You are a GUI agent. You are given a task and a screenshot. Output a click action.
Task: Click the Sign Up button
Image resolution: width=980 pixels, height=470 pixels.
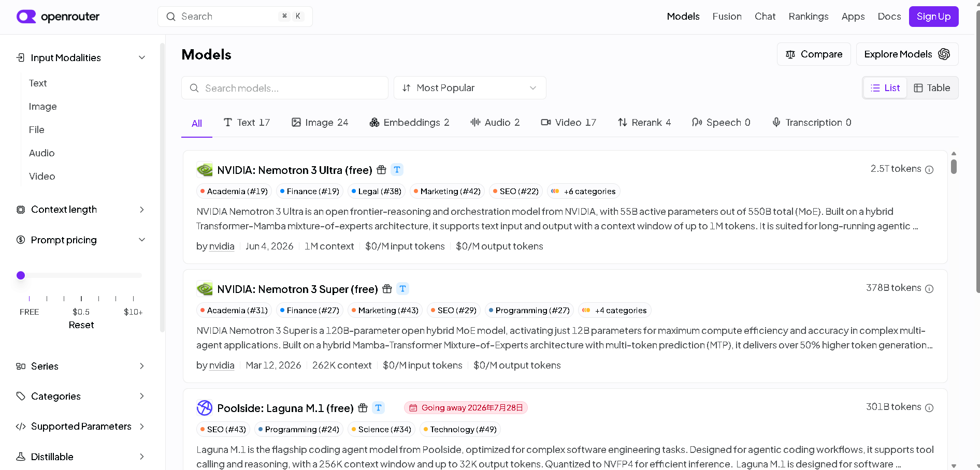pos(933,17)
